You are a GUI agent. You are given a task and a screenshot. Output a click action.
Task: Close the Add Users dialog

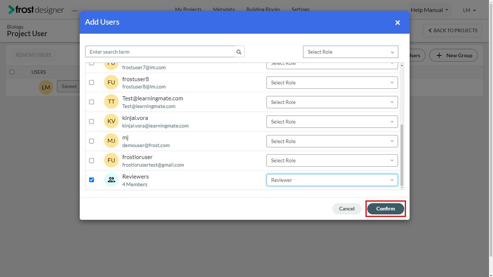click(397, 23)
